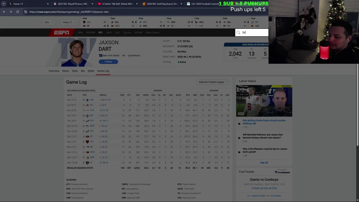This screenshot has width=359, height=202.
Task: Reload the ESPN page
Action: point(17,12)
